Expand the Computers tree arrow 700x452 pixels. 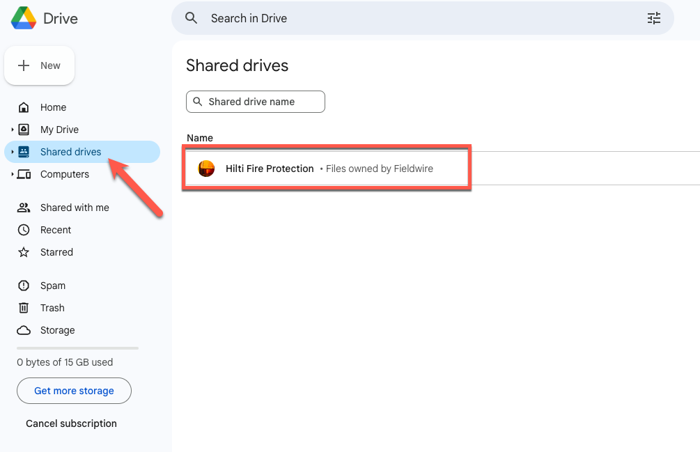click(12, 174)
